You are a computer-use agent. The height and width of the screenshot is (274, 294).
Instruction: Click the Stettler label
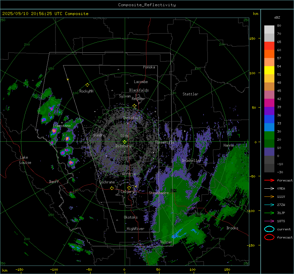pos(190,94)
